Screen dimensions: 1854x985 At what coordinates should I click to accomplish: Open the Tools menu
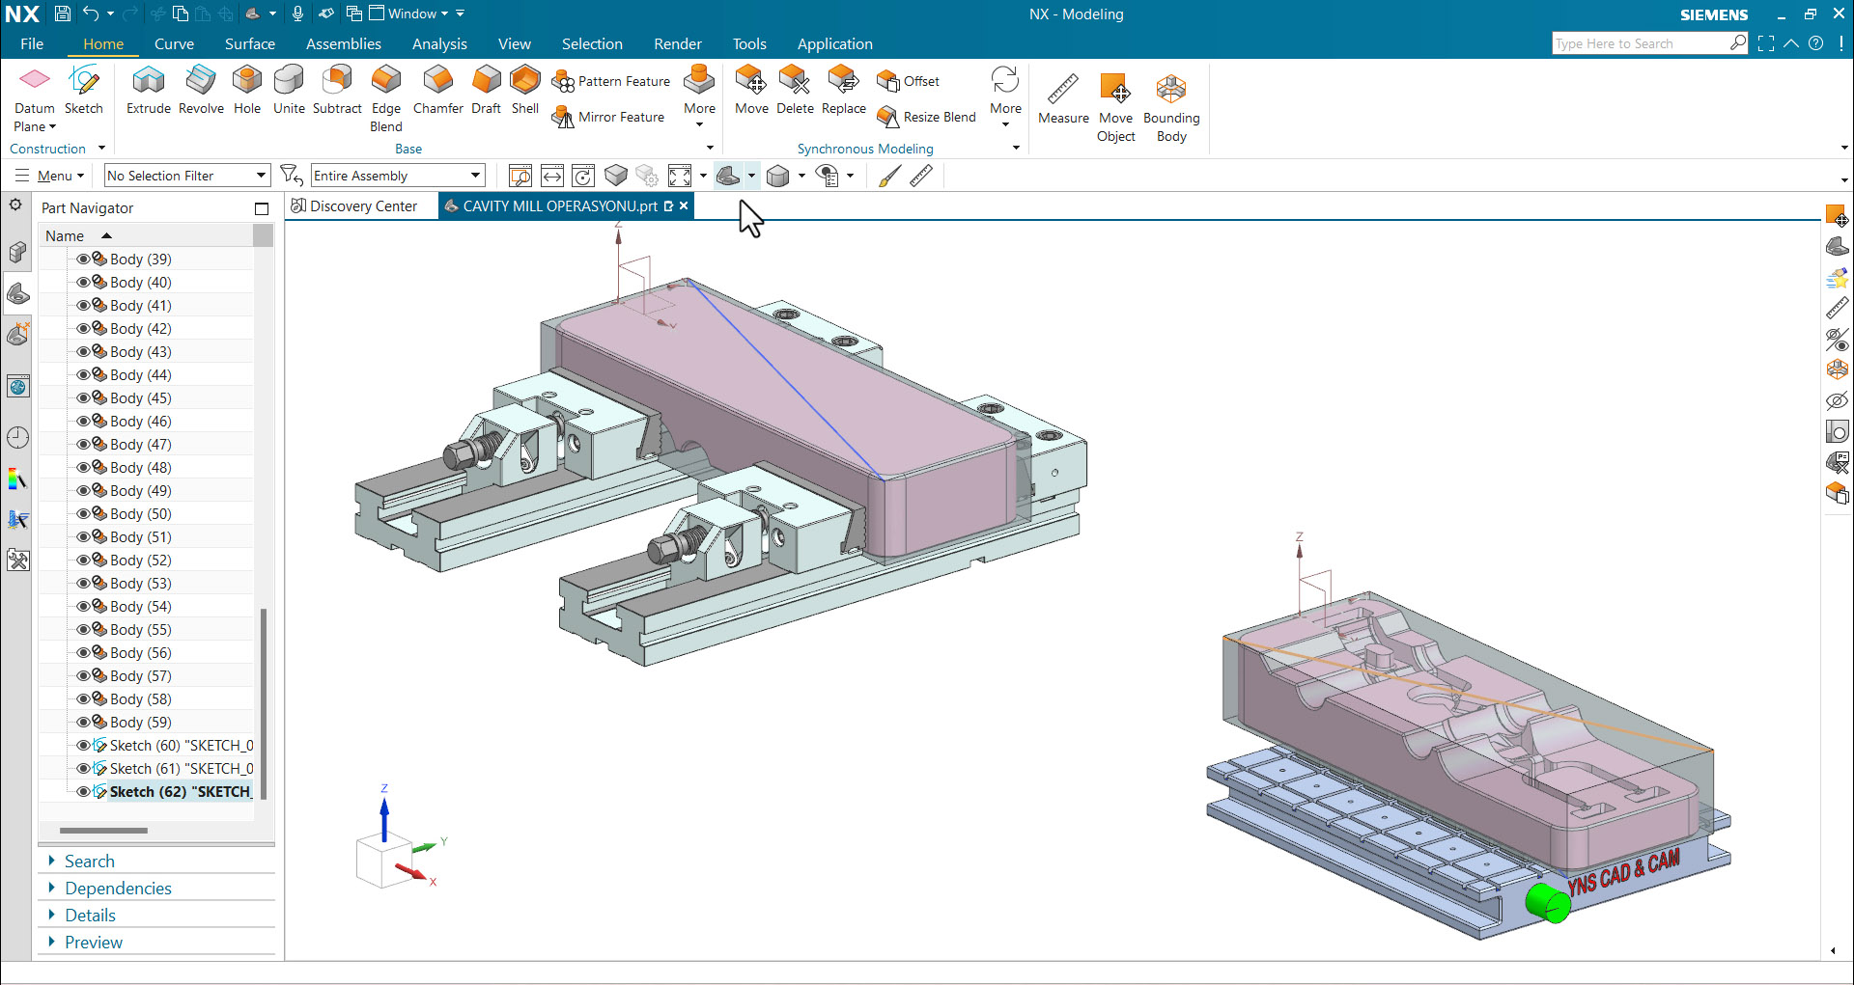tap(749, 43)
